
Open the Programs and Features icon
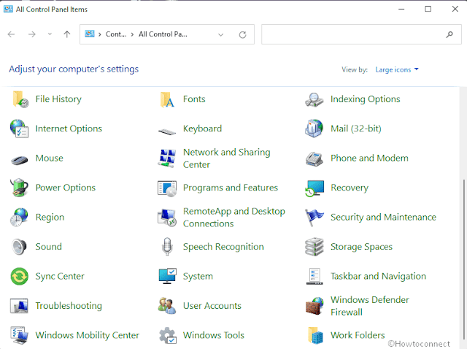click(167, 188)
